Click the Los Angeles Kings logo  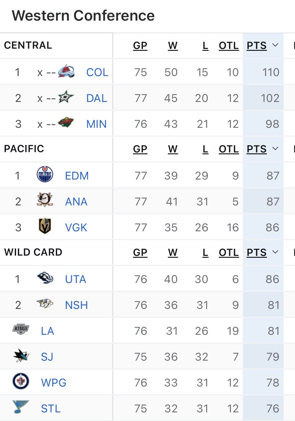pyautogui.click(x=21, y=330)
